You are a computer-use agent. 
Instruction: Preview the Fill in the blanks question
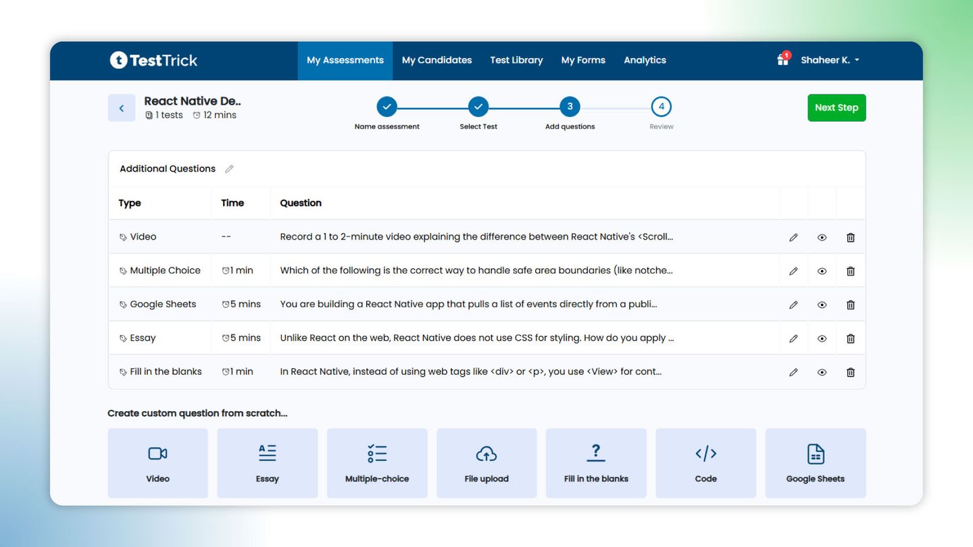point(822,372)
